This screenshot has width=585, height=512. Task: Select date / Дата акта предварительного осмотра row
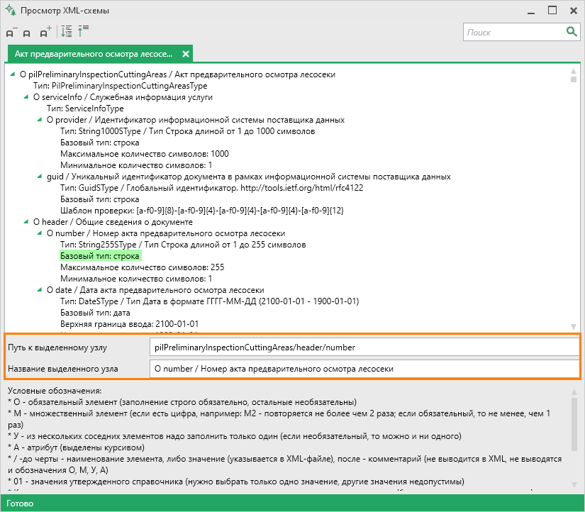click(x=155, y=290)
